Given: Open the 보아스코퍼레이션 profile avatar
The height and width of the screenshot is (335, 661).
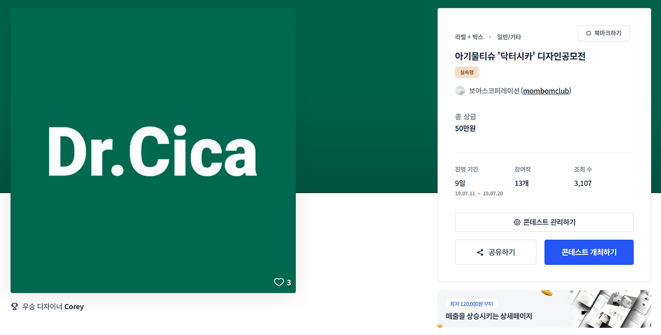Looking at the screenshot, I should pos(460,91).
